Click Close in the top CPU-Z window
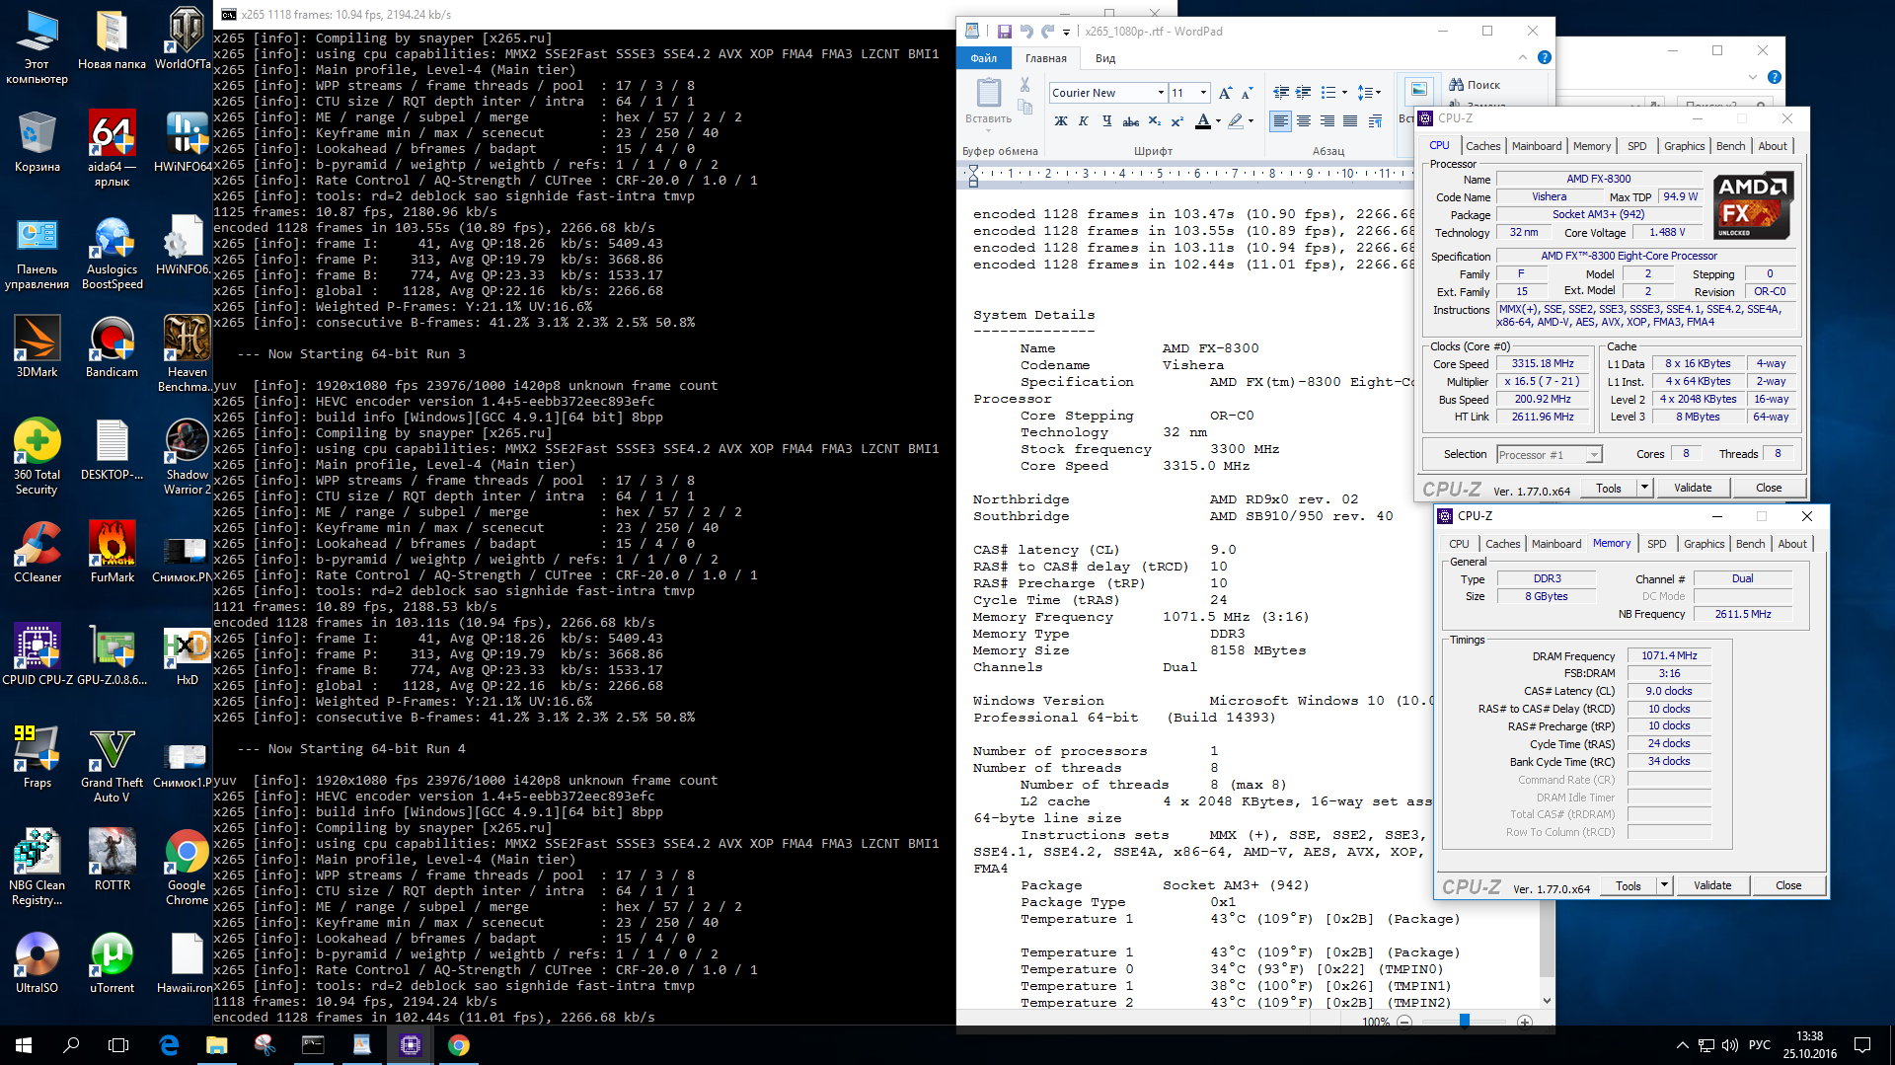The width and height of the screenshot is (1895, 1065). [1769, 488]
